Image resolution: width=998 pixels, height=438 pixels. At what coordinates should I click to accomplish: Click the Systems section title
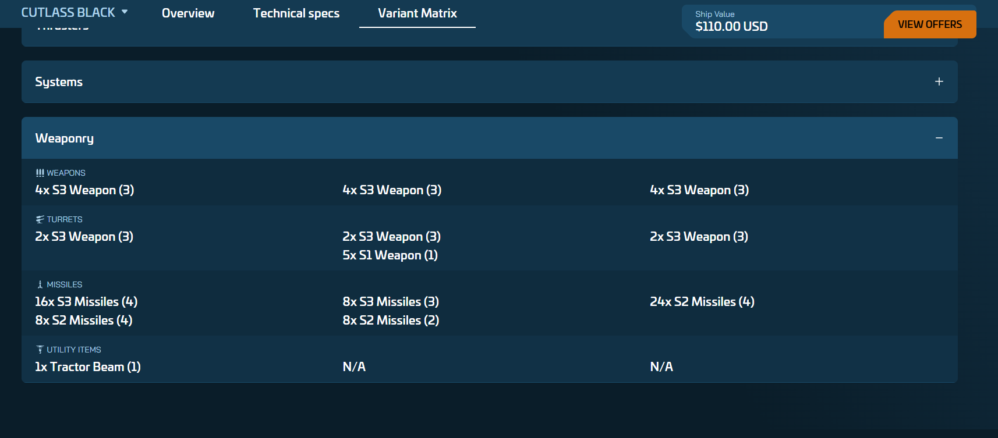point(59,82)
